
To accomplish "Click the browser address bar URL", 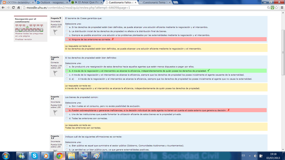I will 84,8.
